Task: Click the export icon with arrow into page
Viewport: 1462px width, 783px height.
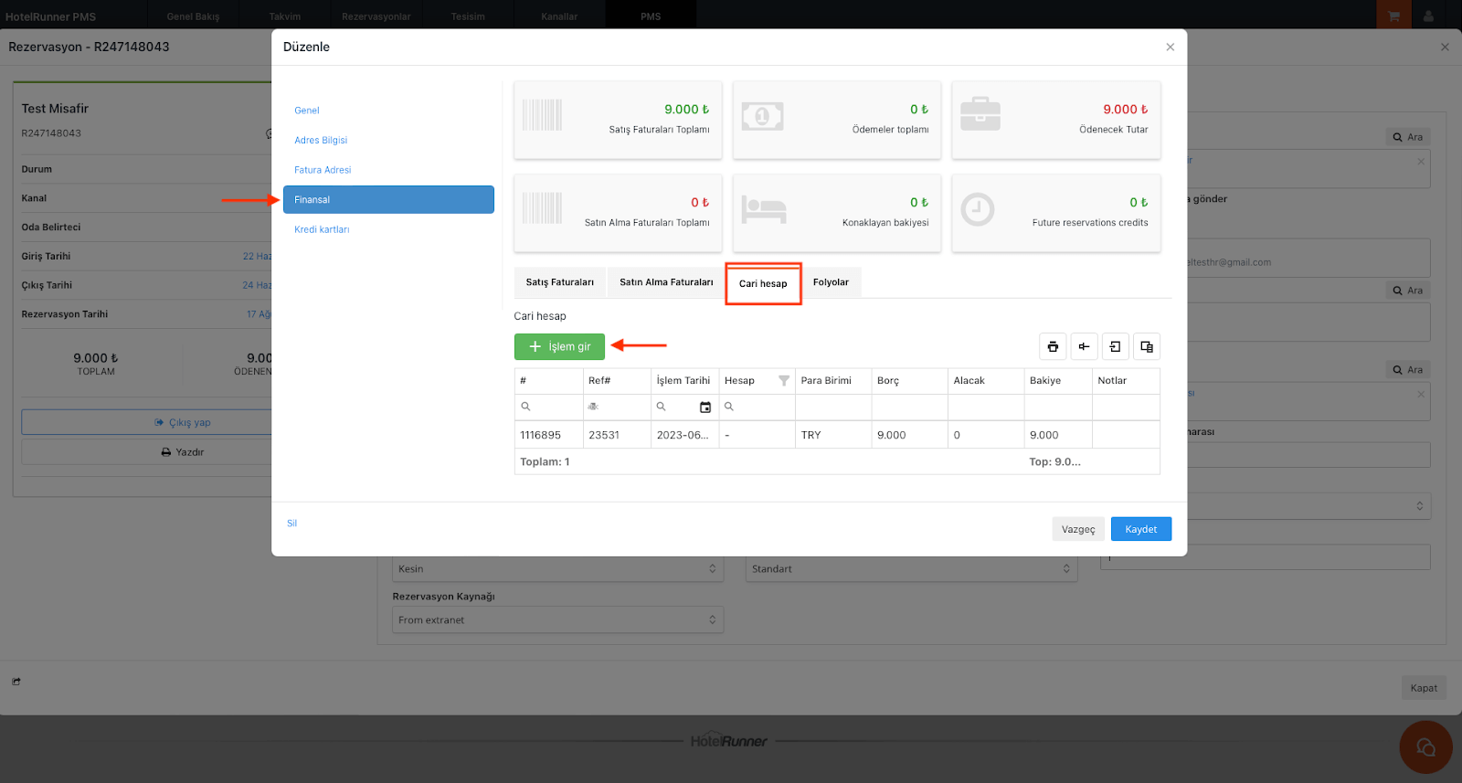Action: [1115, 346]
